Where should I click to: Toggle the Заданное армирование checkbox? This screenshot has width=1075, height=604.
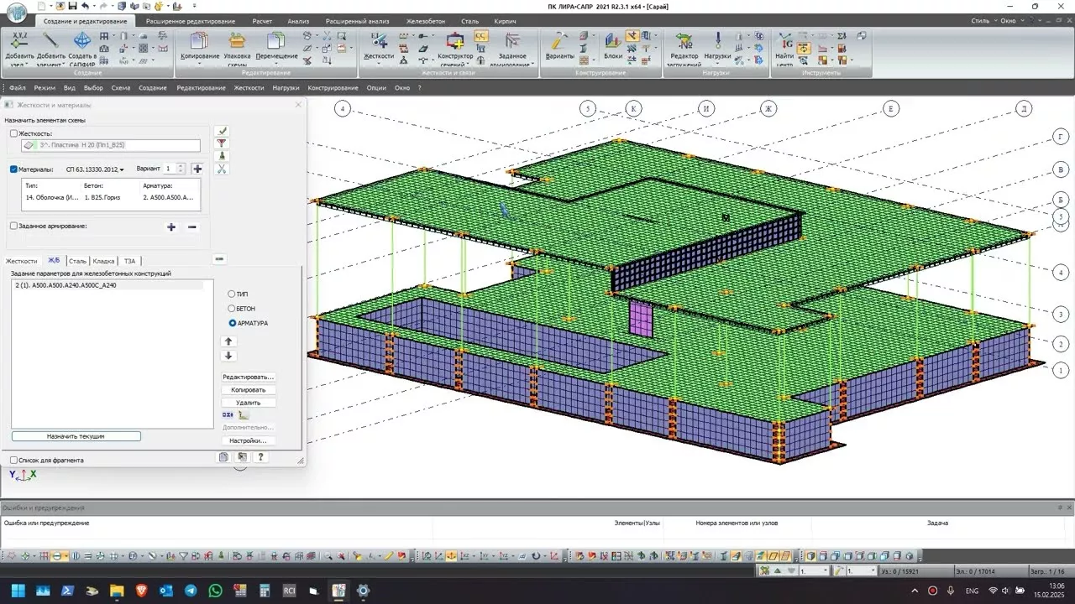pos(13,226)
